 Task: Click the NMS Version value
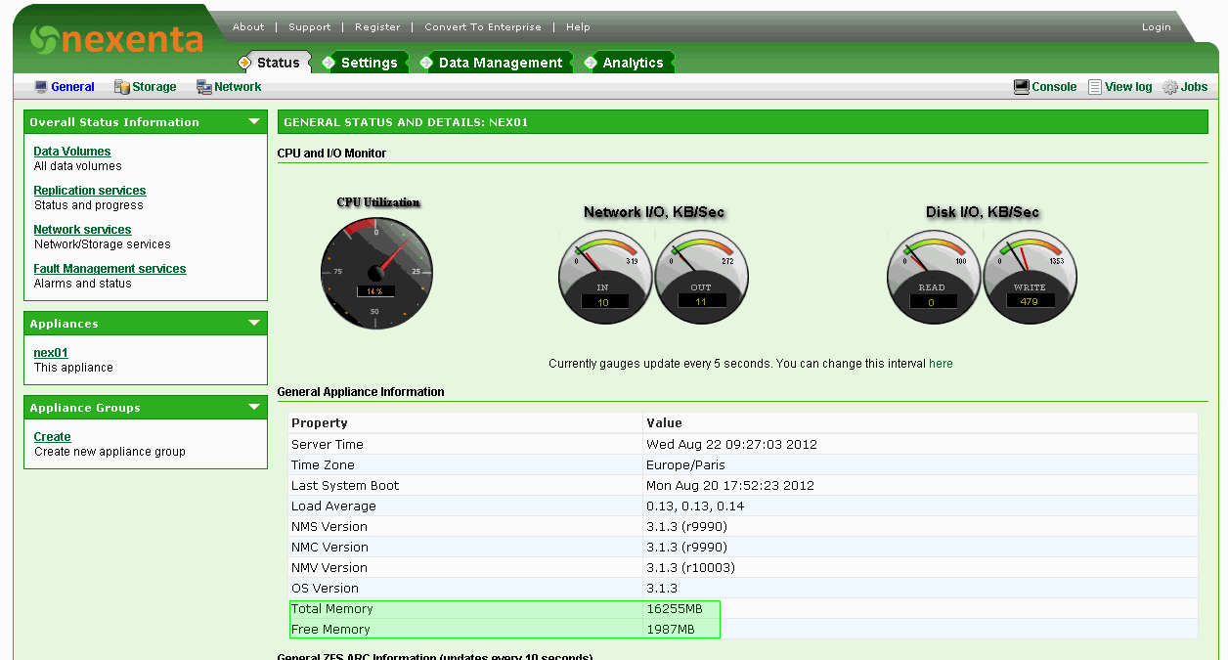(686, 527)
